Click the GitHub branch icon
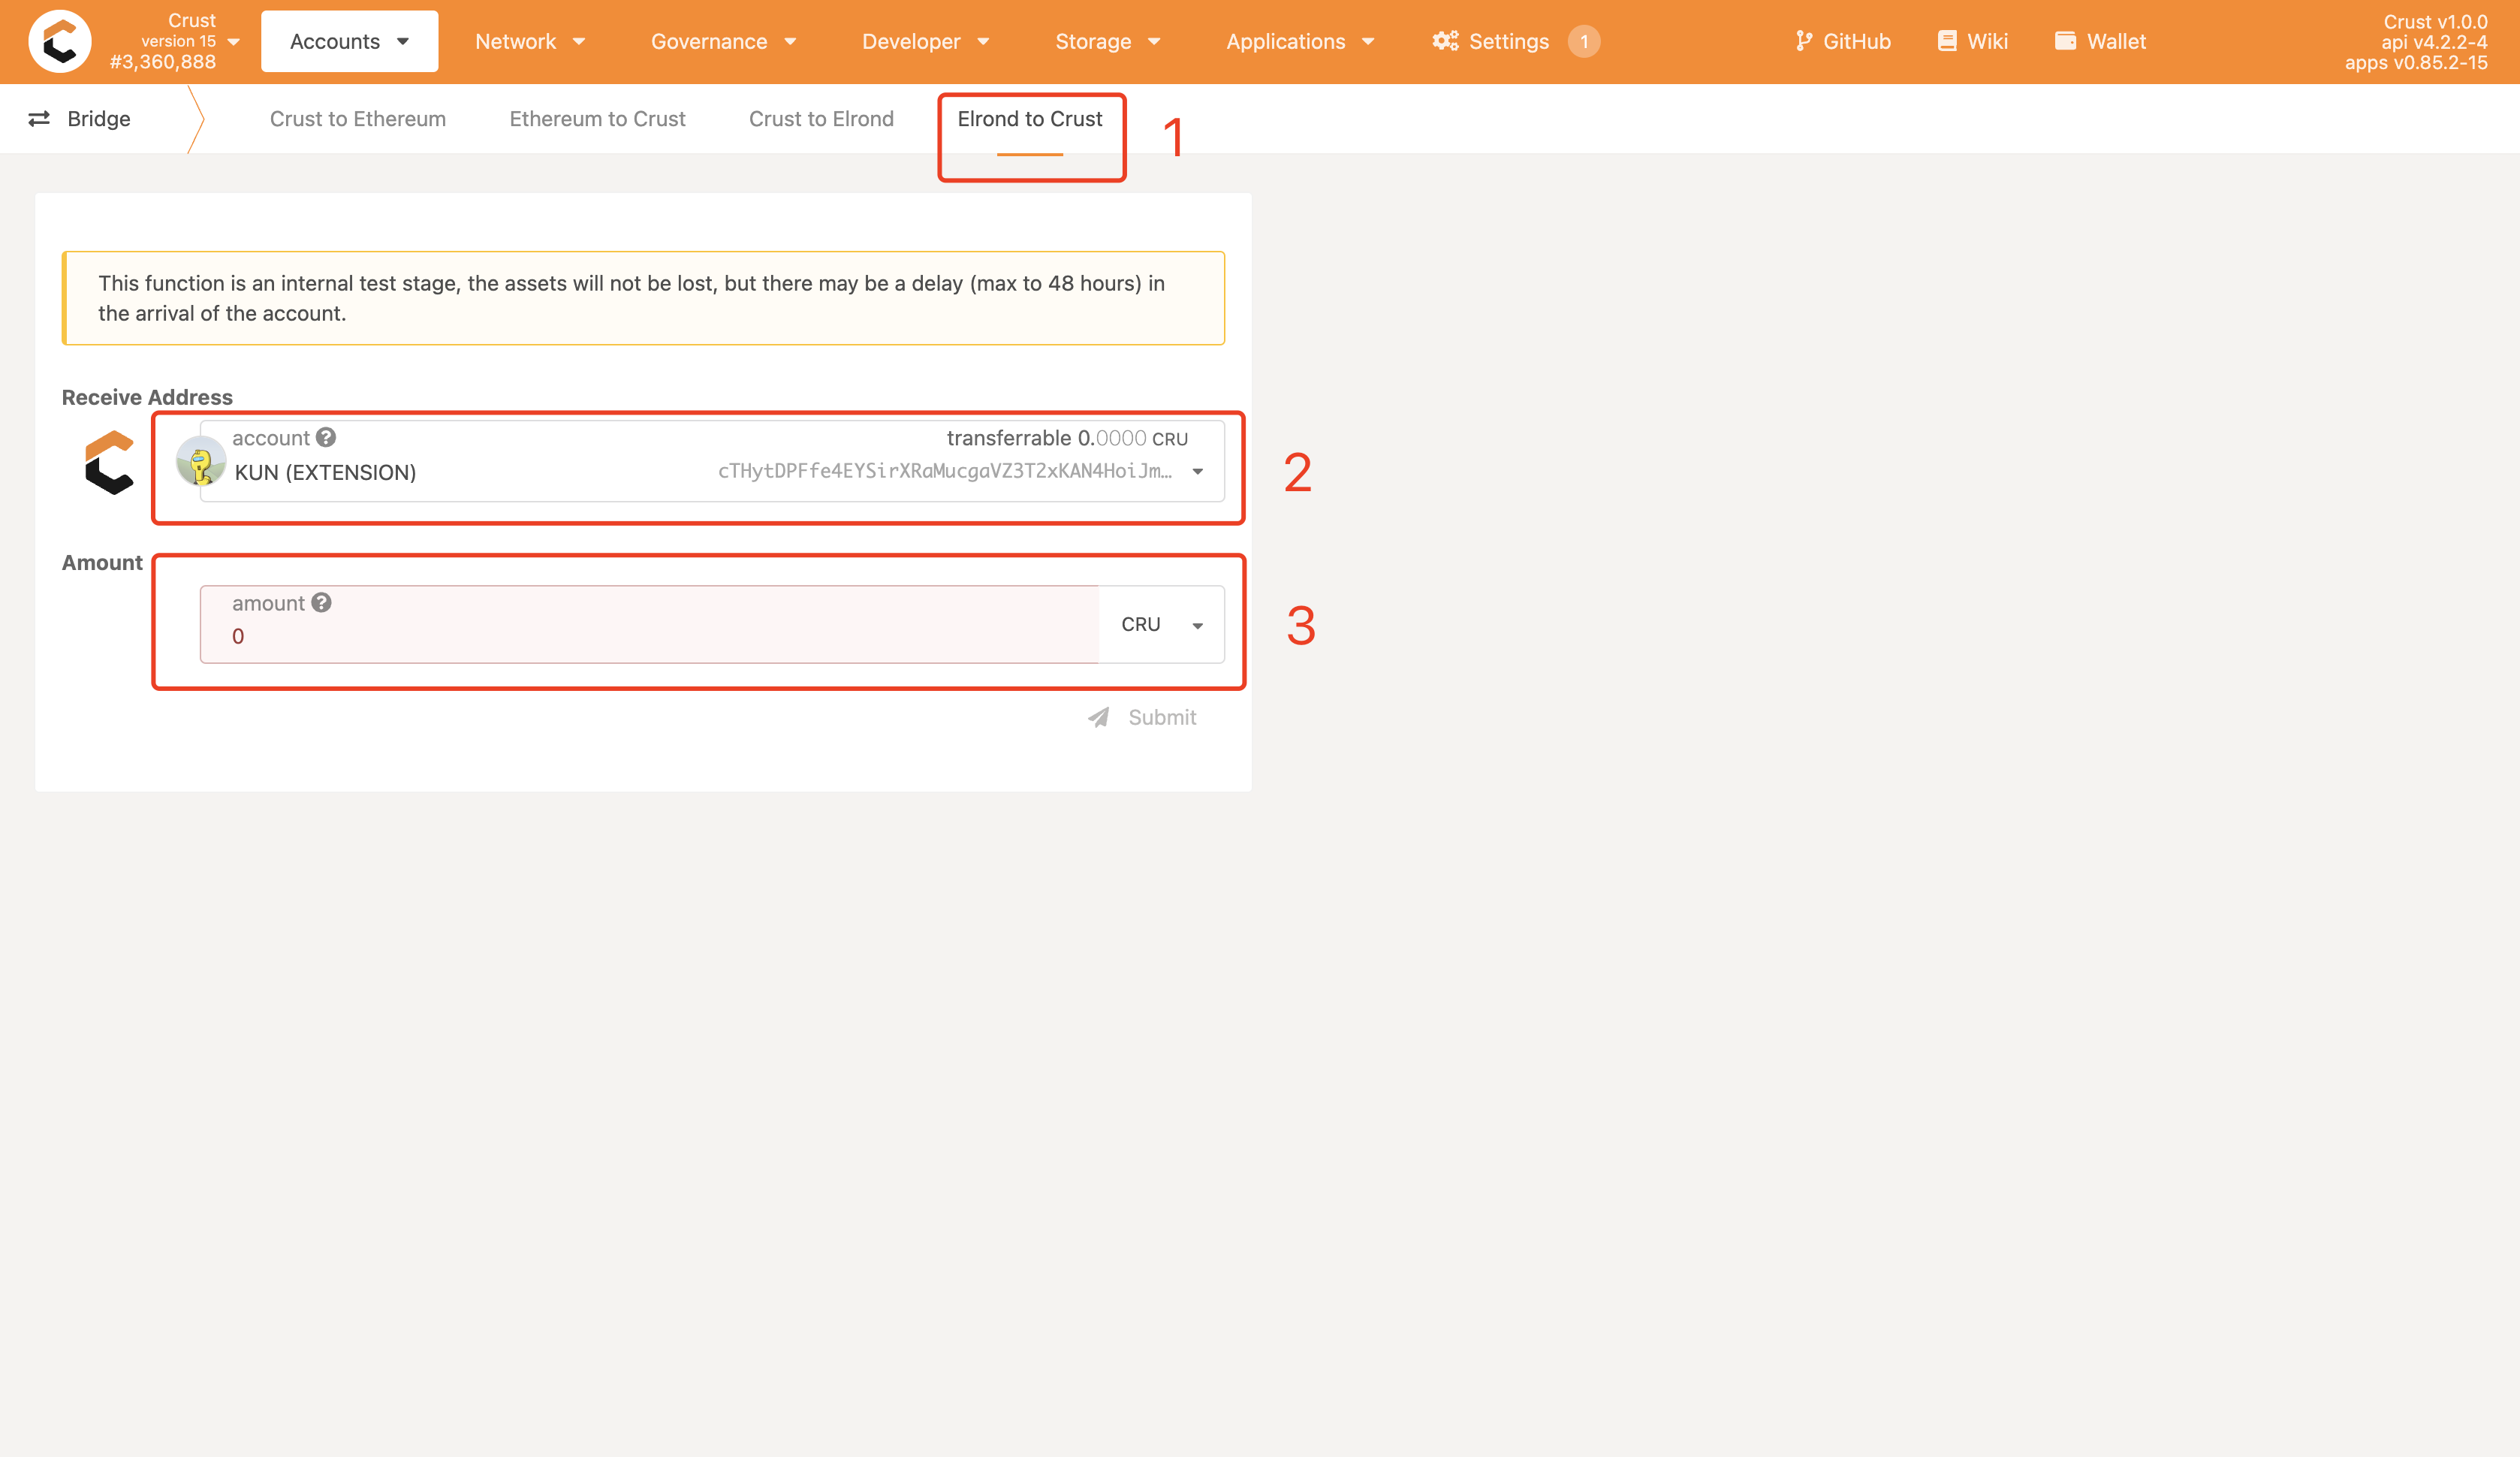 click(x=1803, y=41)
